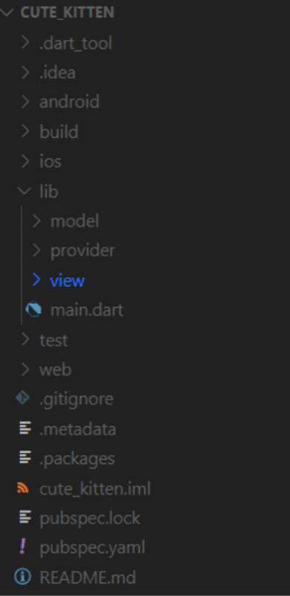
Task: Expand the test folder
Action: tap(25, 340)
